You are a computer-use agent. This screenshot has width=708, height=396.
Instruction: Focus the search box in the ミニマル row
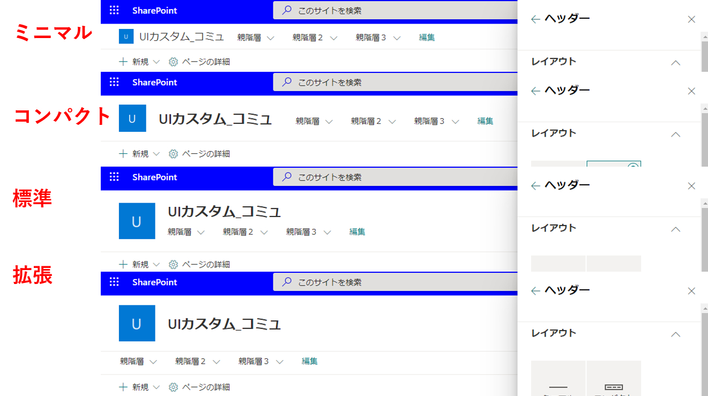(x=396, y=10)
